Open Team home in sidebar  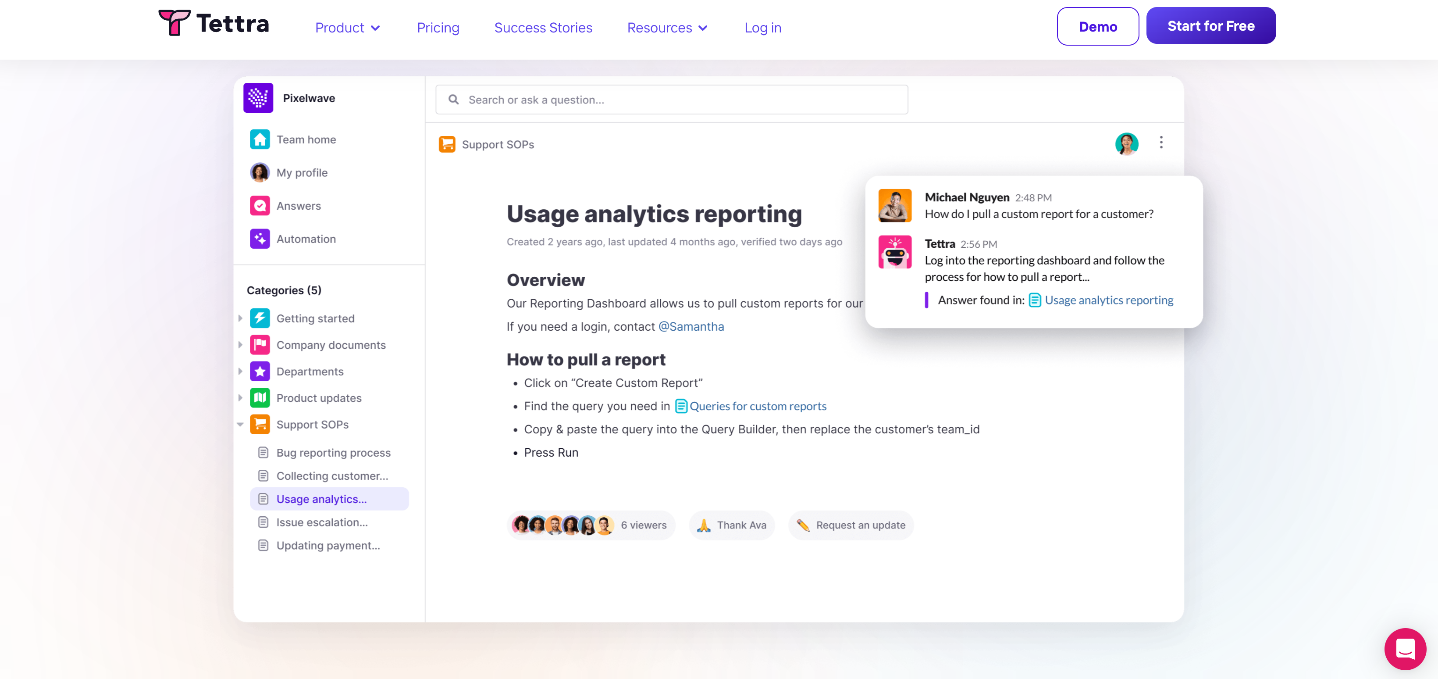306,139
